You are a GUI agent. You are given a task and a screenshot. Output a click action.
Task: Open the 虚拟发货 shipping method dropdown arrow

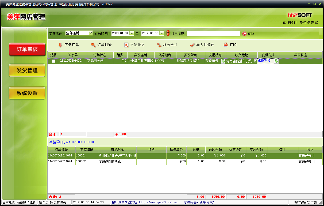[276, 61]
